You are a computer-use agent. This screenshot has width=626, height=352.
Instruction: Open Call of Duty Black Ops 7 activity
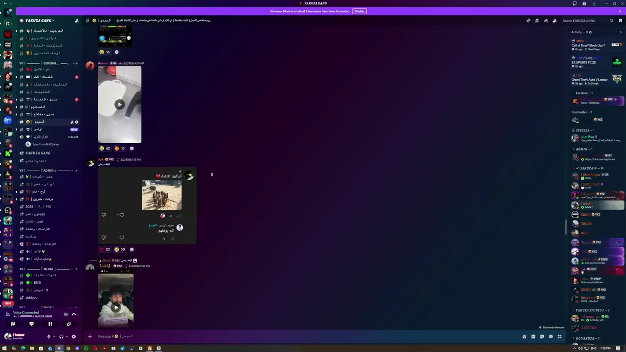point(597,45)
